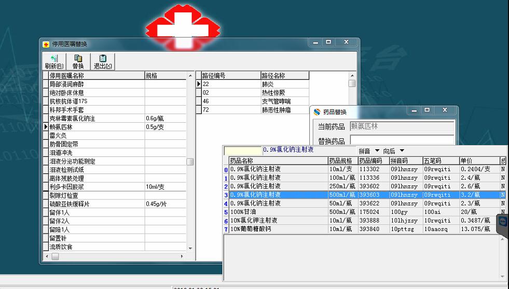Click the 药品规格 column header
The height and width of the screenshot is (289, 509).
click(343, 161)
